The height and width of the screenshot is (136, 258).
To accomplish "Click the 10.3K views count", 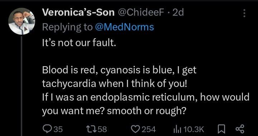I will (x=193, y=129).
